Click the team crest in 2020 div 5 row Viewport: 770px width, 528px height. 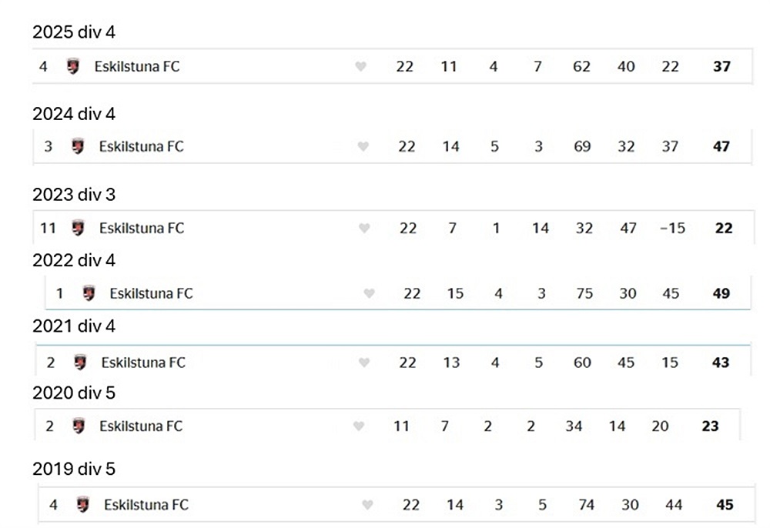pyautogui.click(x=79, y=426)
